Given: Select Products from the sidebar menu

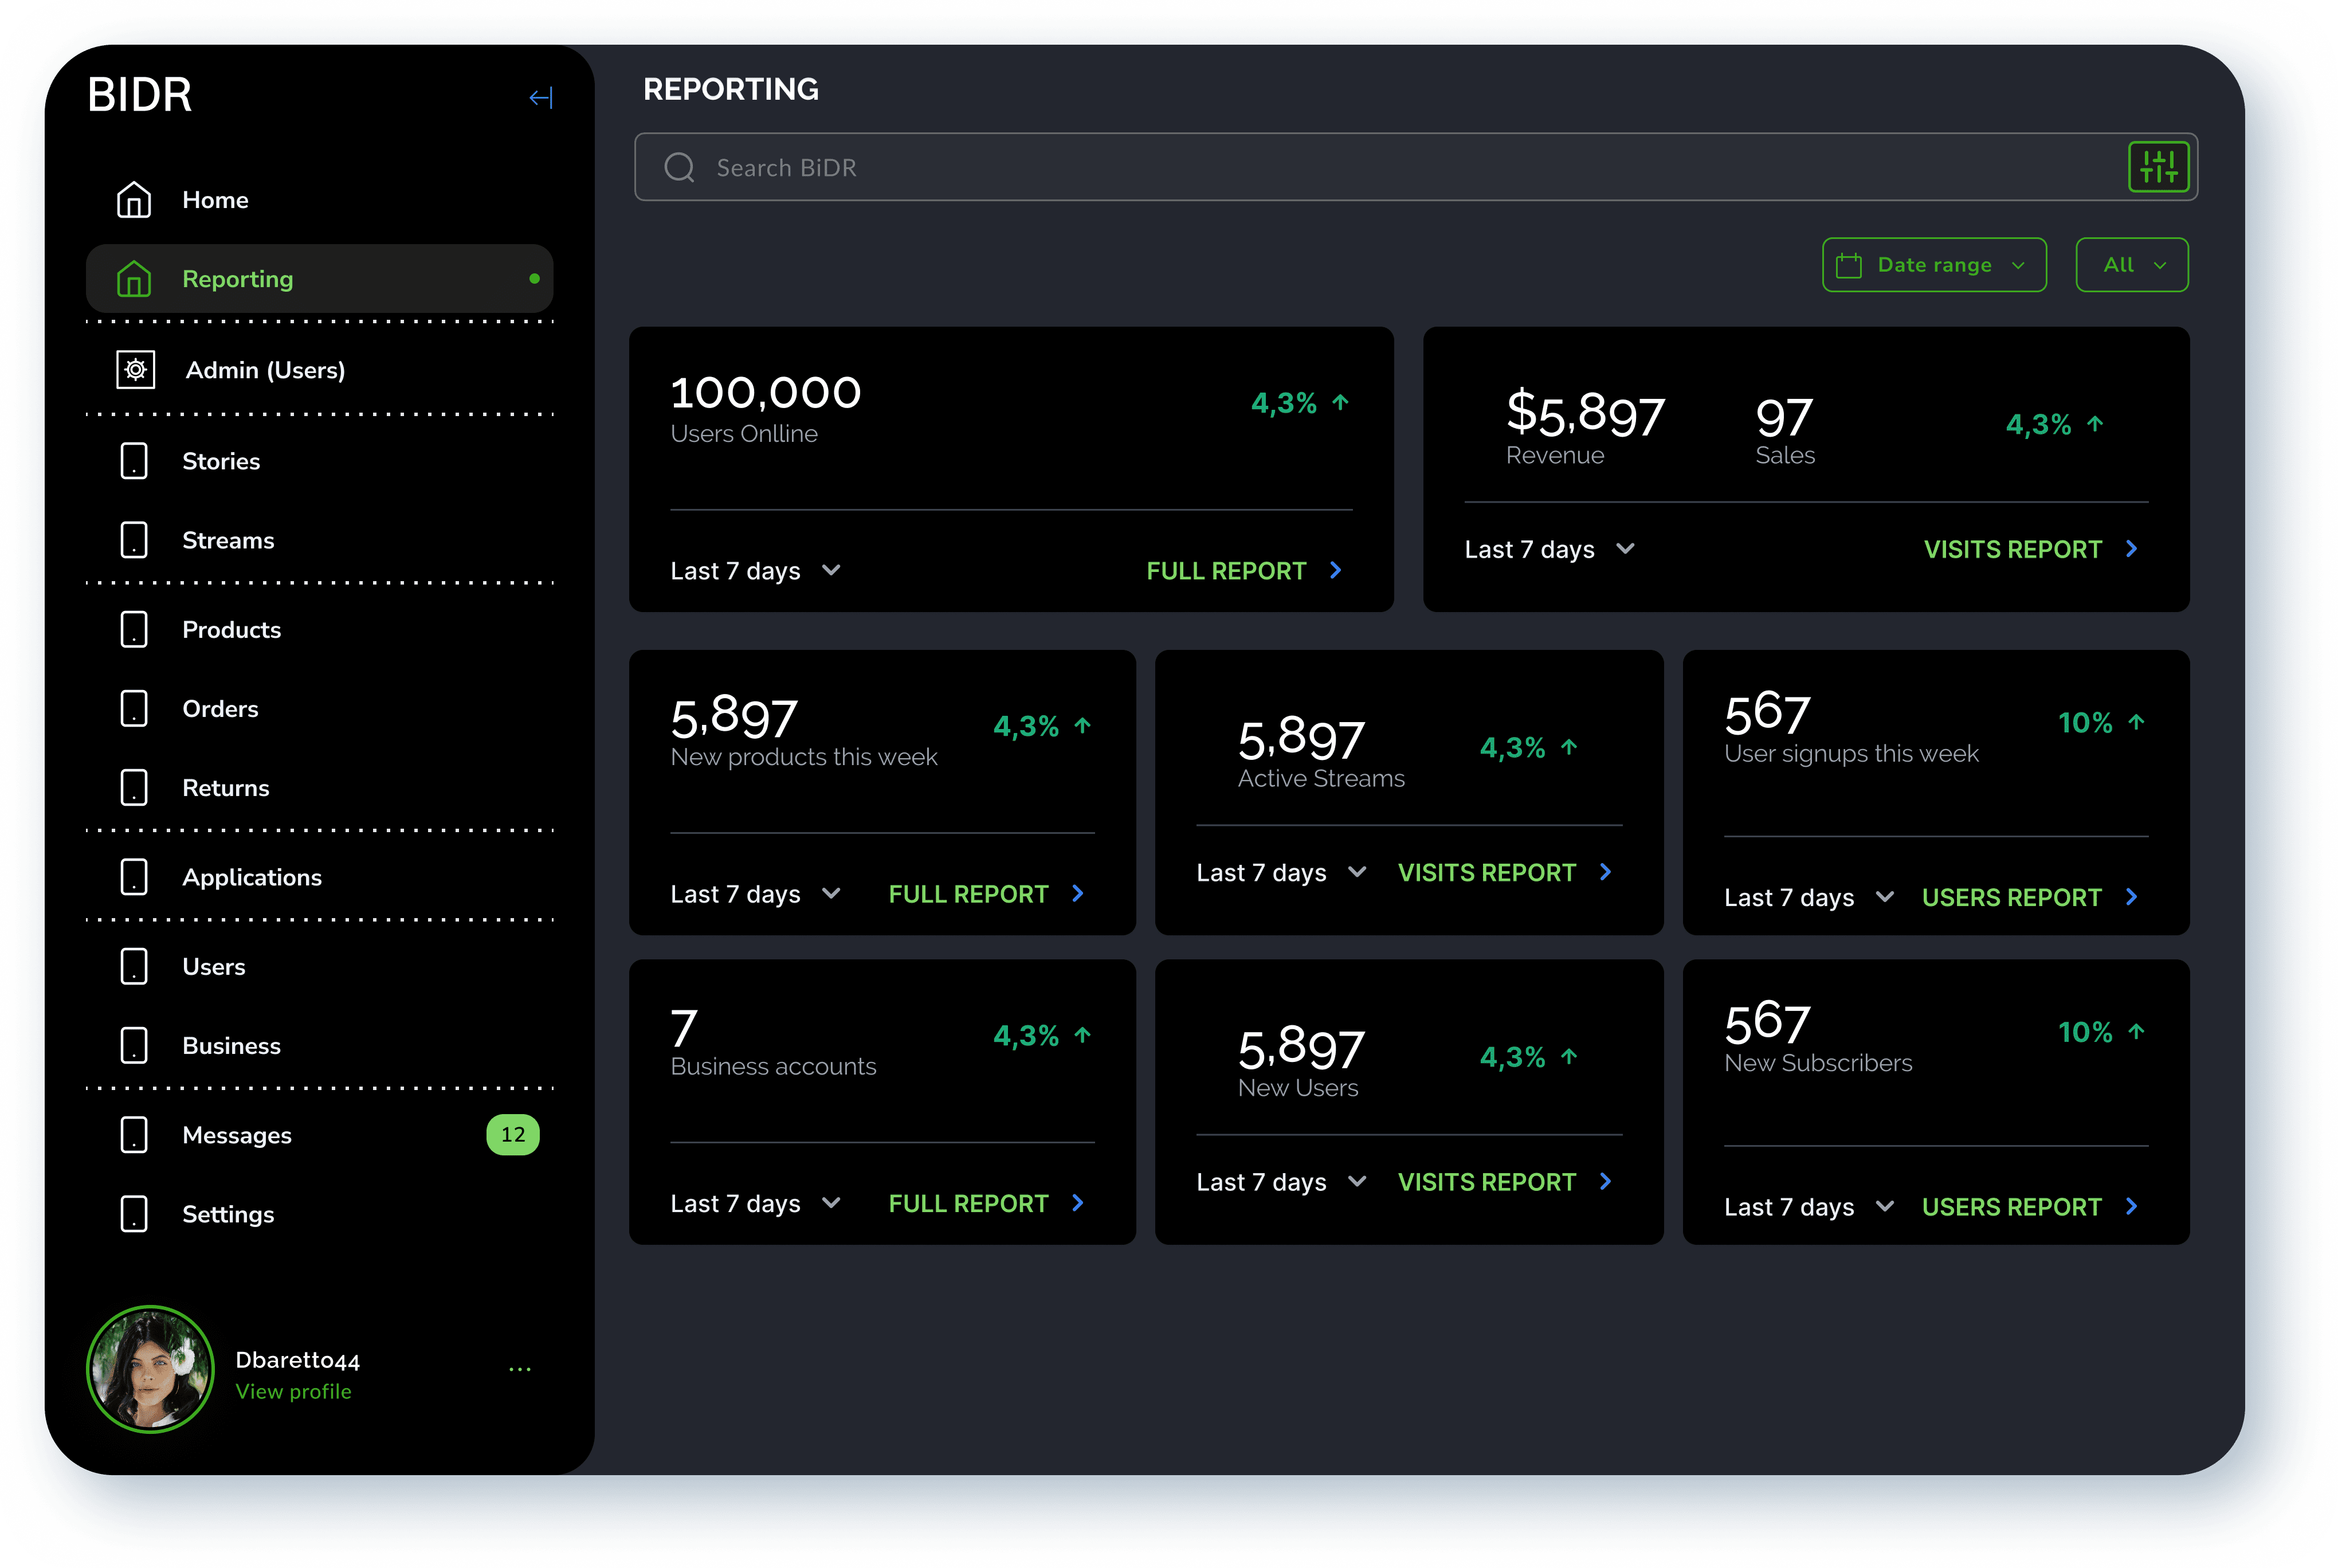Looking at the screenshot, I should [x=231, y=630].
